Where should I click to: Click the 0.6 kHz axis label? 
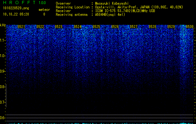coord(2,118)
